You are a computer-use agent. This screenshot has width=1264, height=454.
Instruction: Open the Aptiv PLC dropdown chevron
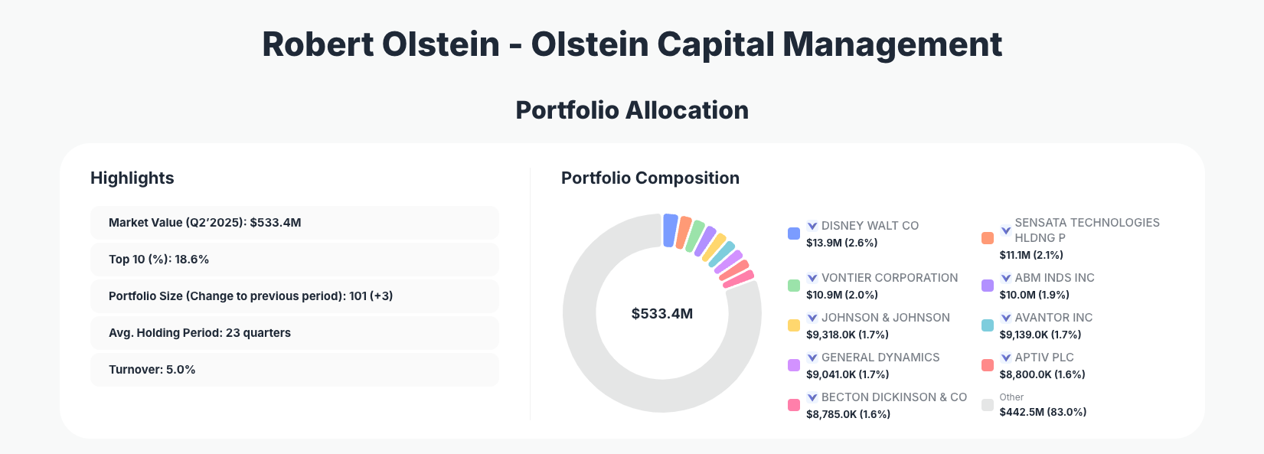(1005, 357)
